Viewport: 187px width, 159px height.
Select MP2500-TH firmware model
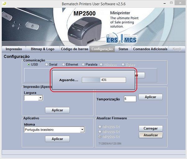[100, 137]
